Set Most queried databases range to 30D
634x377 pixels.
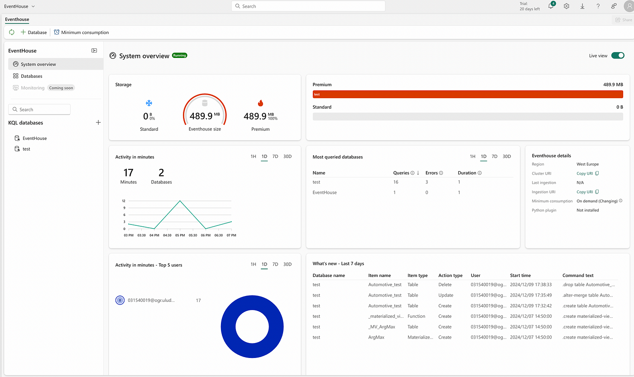tap(507, 157)
